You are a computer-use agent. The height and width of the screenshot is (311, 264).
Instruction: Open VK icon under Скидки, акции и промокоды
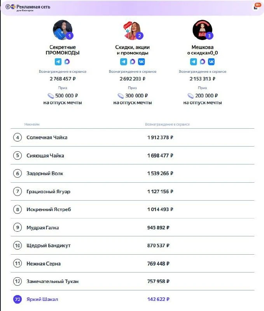coord(142,62)
